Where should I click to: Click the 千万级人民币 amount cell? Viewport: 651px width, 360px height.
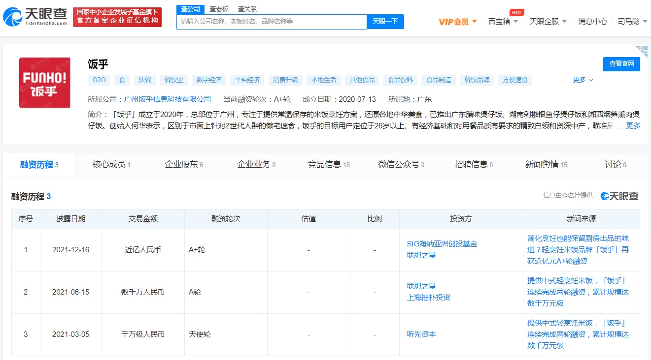(143, 334)
